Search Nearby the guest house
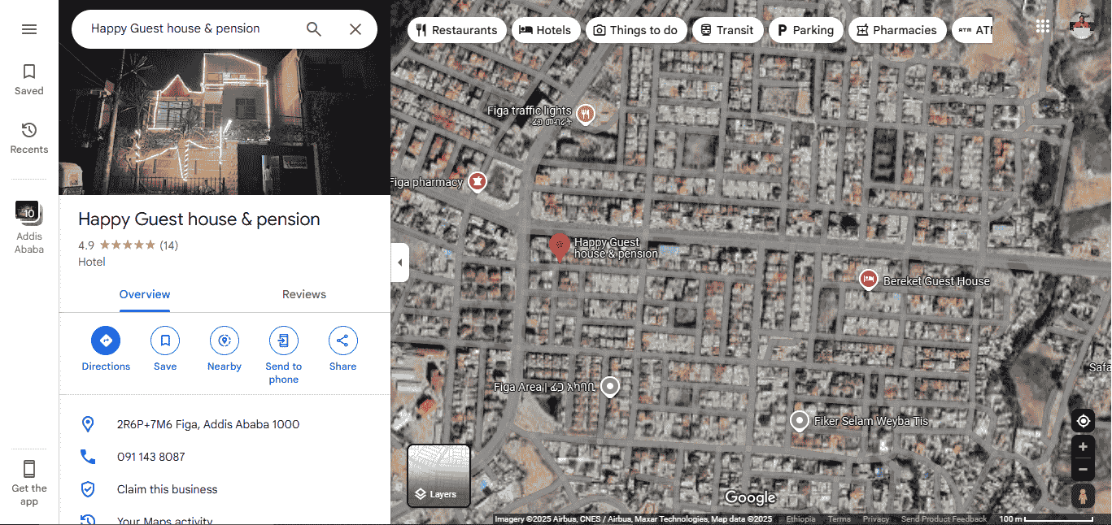The image size is (1112, 525). click(x=225, y=349)
